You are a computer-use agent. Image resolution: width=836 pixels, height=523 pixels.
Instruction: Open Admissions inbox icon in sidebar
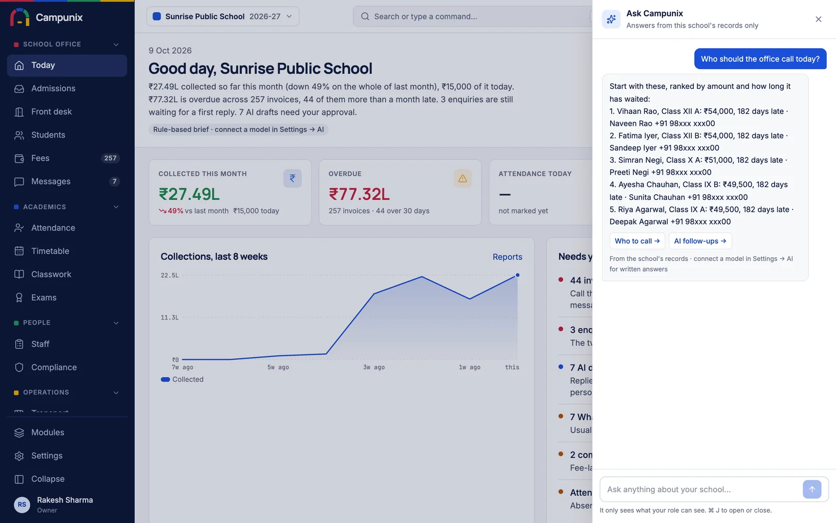coord(19,88)
